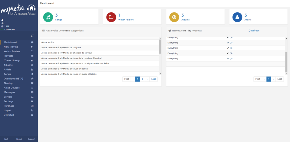Open the About link
The image size is (290, 142).
(19, 139)
